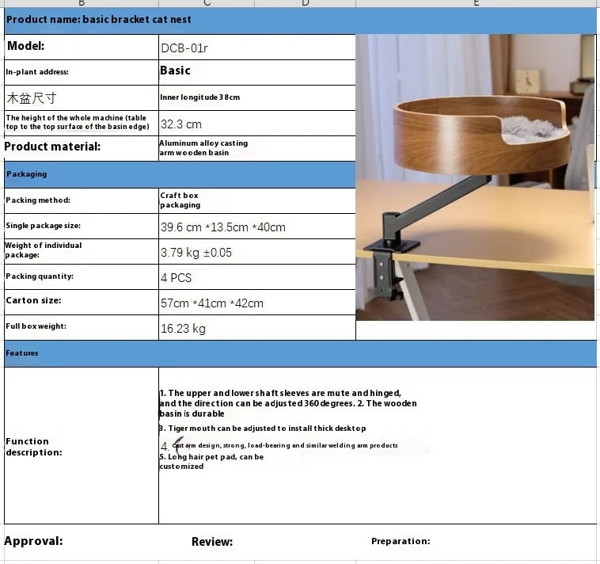Click the Approval label cell
Image resolution: width=600 pixels, height=564 pixels.
tap(81, 541)
